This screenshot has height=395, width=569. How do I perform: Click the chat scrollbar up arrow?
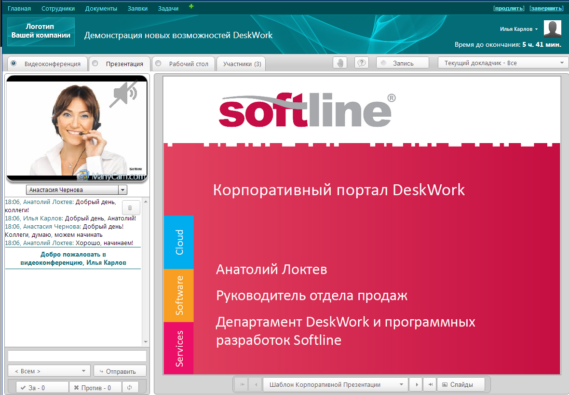[x=146, y=202]
